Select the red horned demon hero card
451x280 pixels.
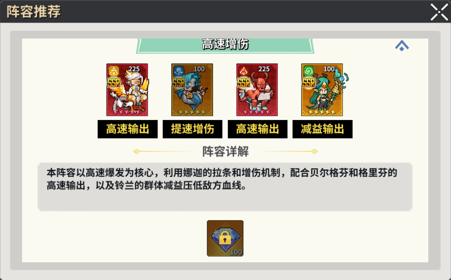257,90
